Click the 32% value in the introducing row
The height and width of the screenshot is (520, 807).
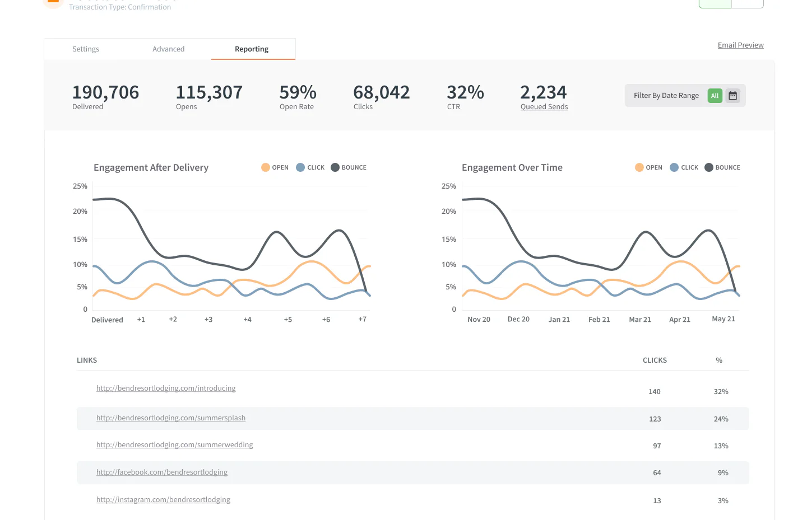tap(721, 392)
